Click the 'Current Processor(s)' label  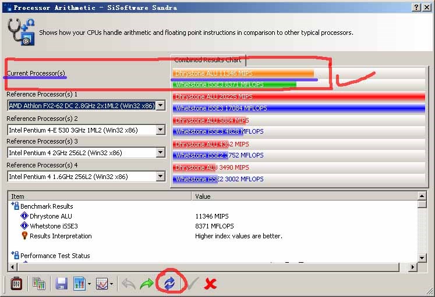point(36,73)
